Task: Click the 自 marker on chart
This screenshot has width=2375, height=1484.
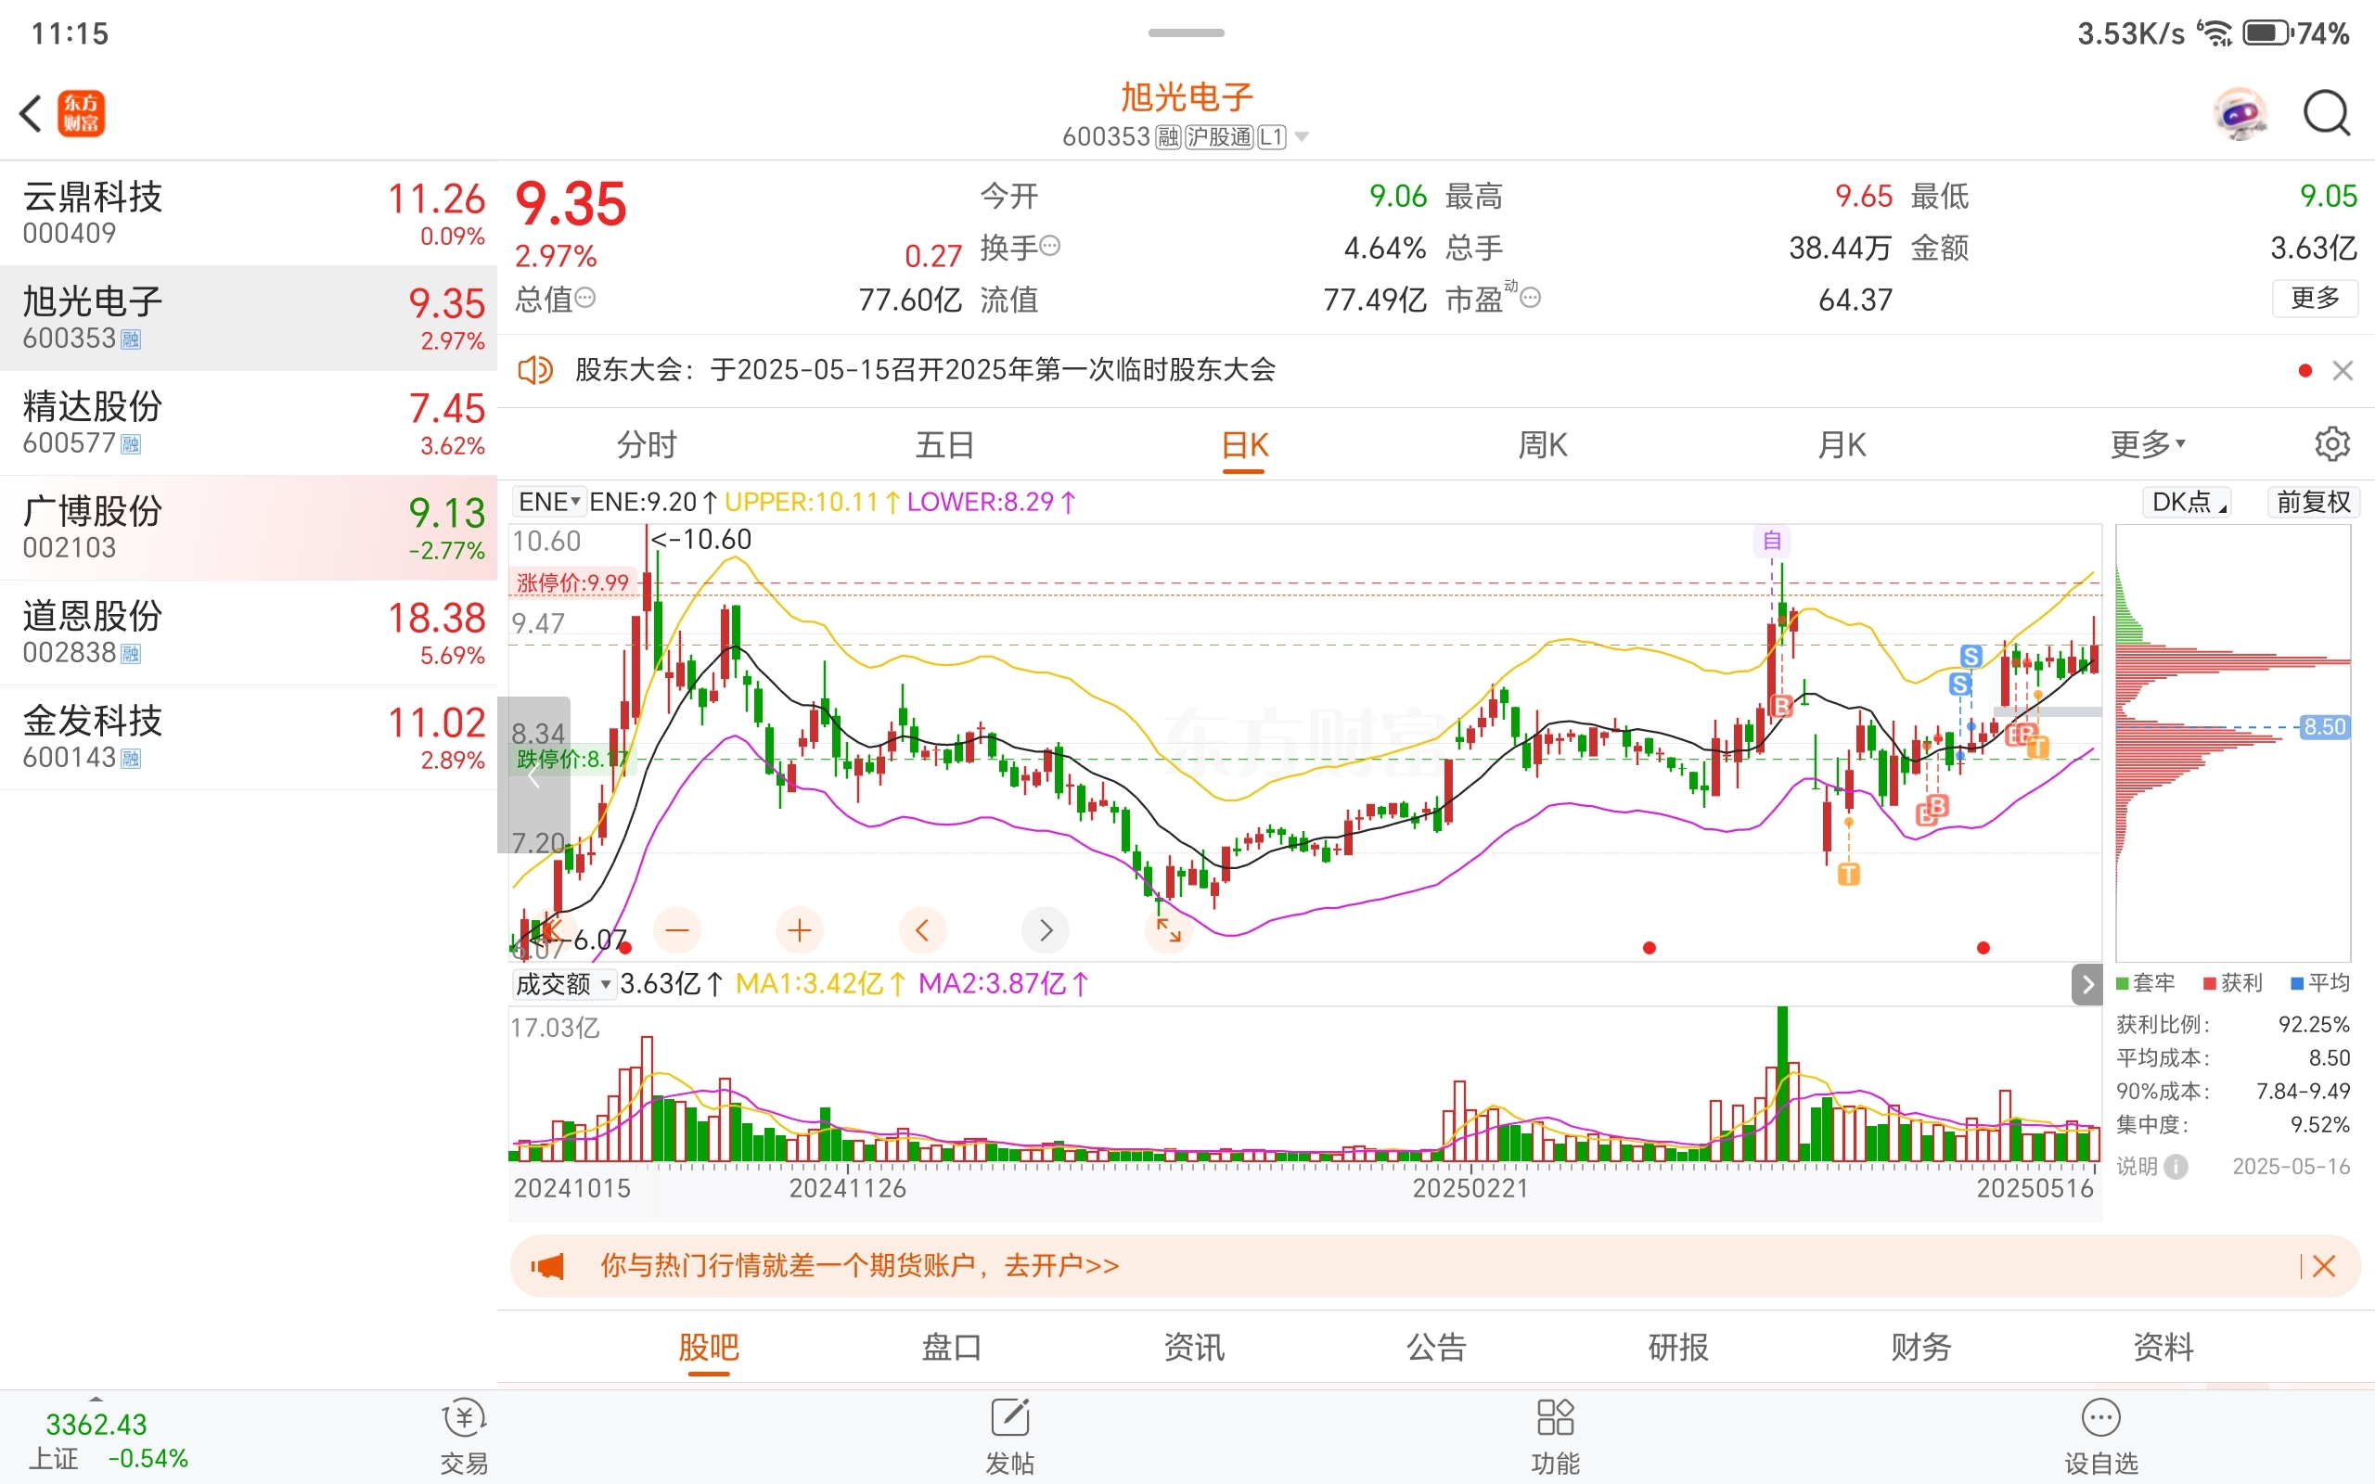Action: click(1771, 541)
